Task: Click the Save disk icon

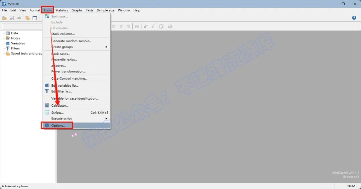Action: tap(12, 18)
